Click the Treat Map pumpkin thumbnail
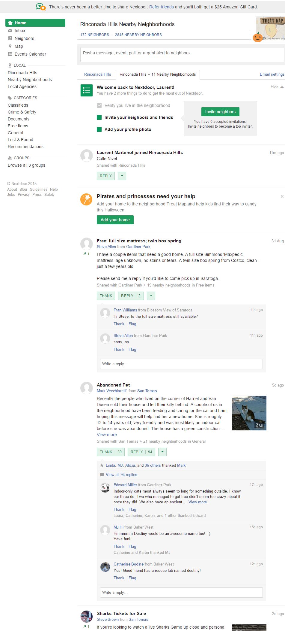Viewport: 285px width, 631px height. tap(270, 29)
